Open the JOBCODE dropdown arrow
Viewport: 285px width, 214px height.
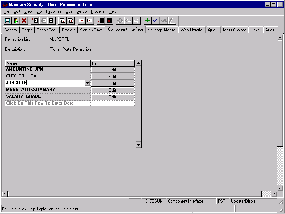coord(87,83)
